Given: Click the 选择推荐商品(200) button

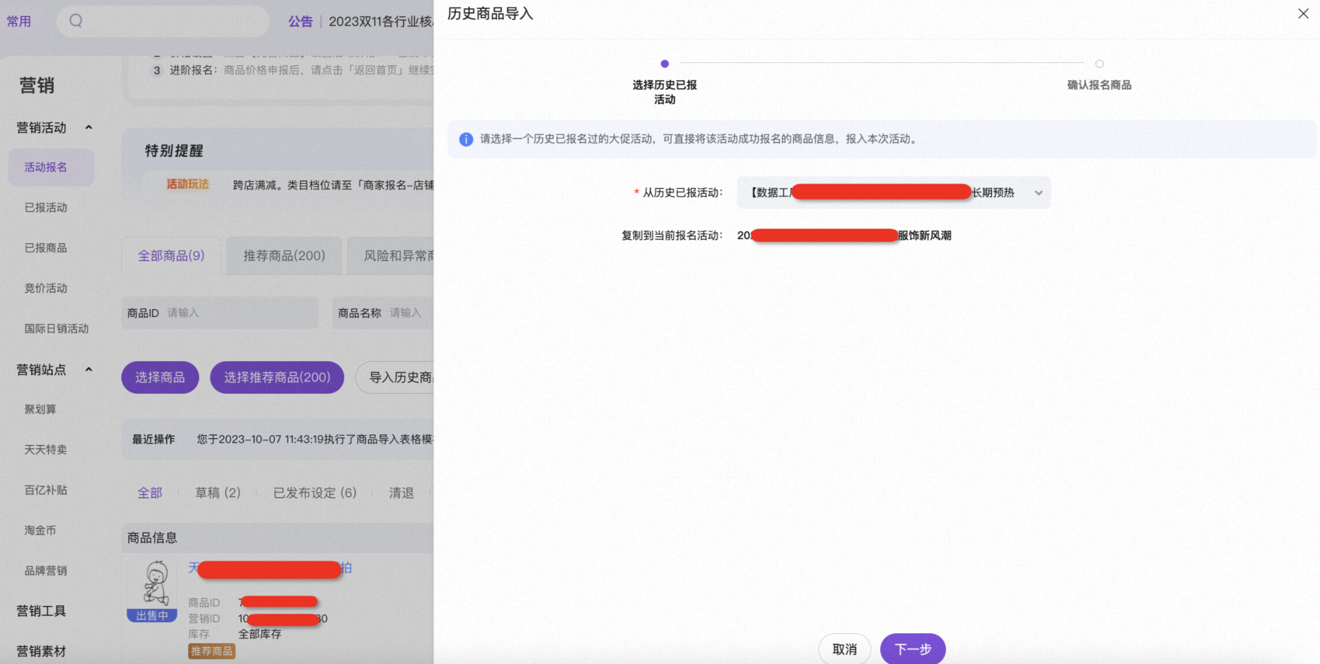Looking at the screenshot, I should [x=277, y=377].
